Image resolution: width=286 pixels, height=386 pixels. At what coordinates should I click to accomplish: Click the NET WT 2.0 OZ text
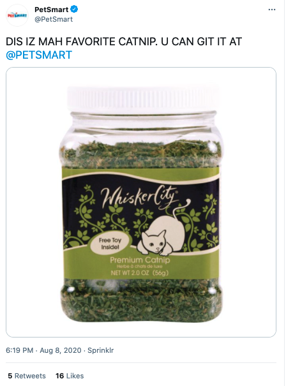pos(139,273)
